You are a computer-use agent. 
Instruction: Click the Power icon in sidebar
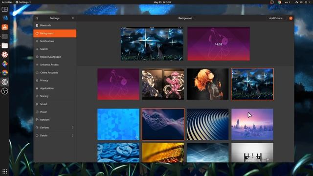click(37, 112)
